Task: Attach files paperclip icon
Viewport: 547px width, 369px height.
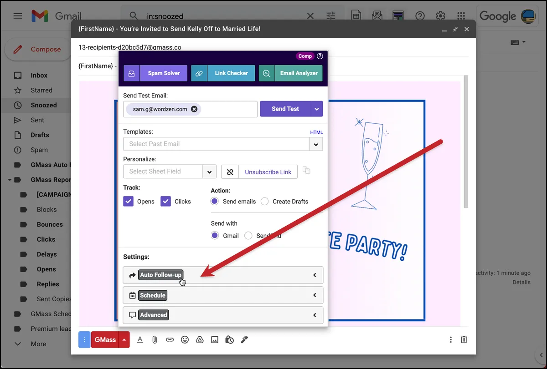Action: [155, 339]
